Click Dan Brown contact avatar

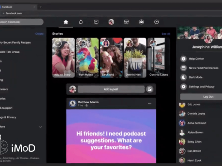click(x=182, y=151)
